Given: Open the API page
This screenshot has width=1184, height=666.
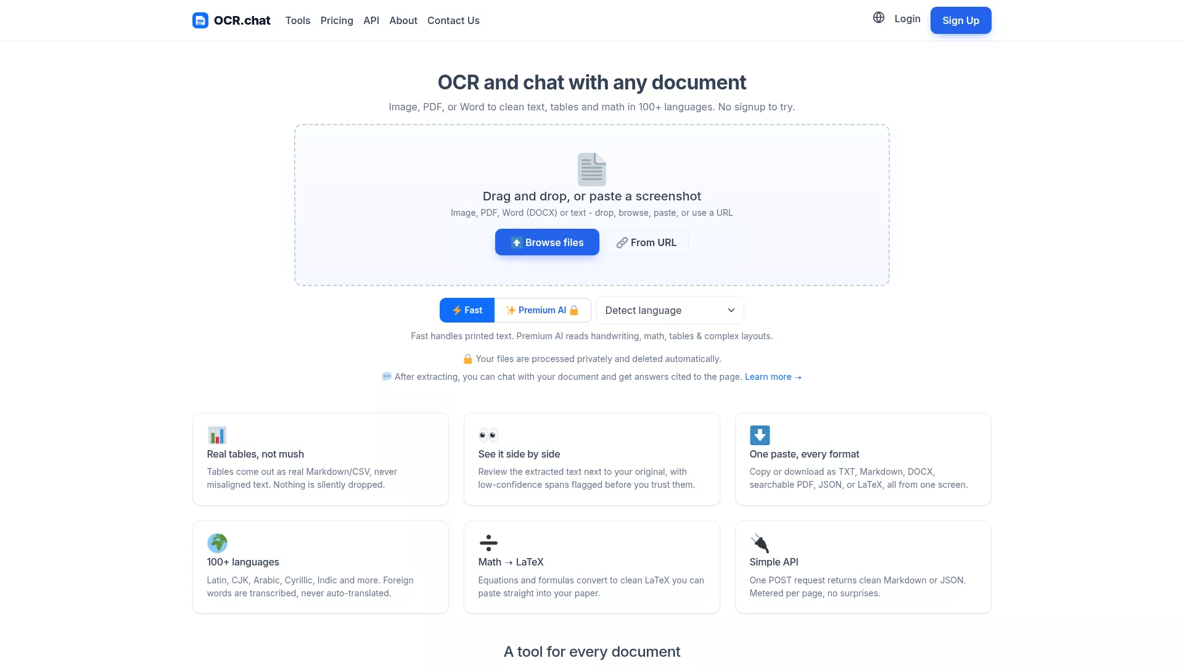Looking at the screenshot, I should [371, 20].
